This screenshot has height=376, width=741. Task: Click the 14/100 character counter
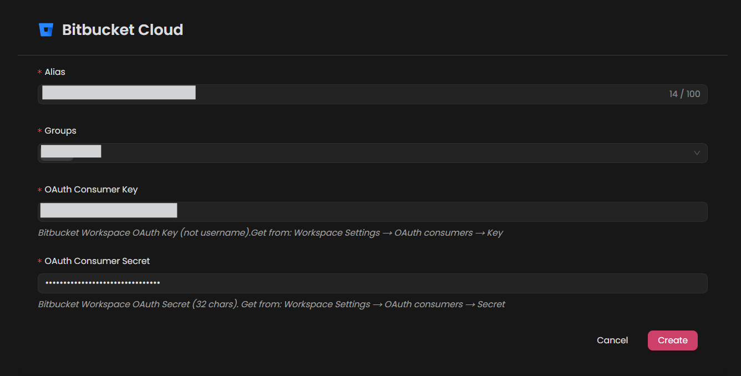tap(684, 94)
